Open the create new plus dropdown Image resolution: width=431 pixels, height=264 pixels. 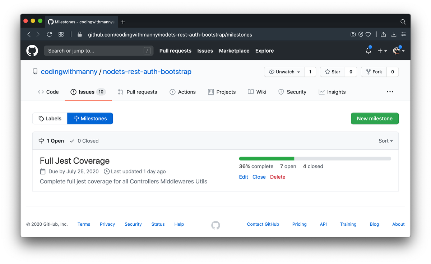[x=382, y=51]
